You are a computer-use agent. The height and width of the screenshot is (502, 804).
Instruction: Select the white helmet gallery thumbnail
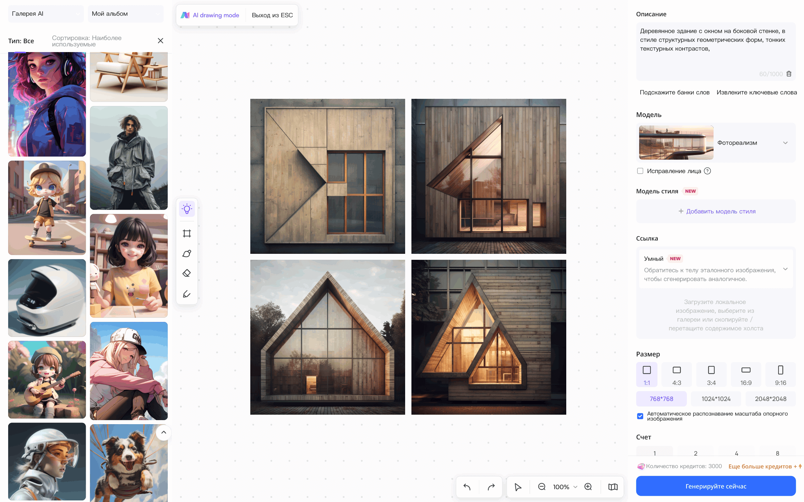pos(47,298)
